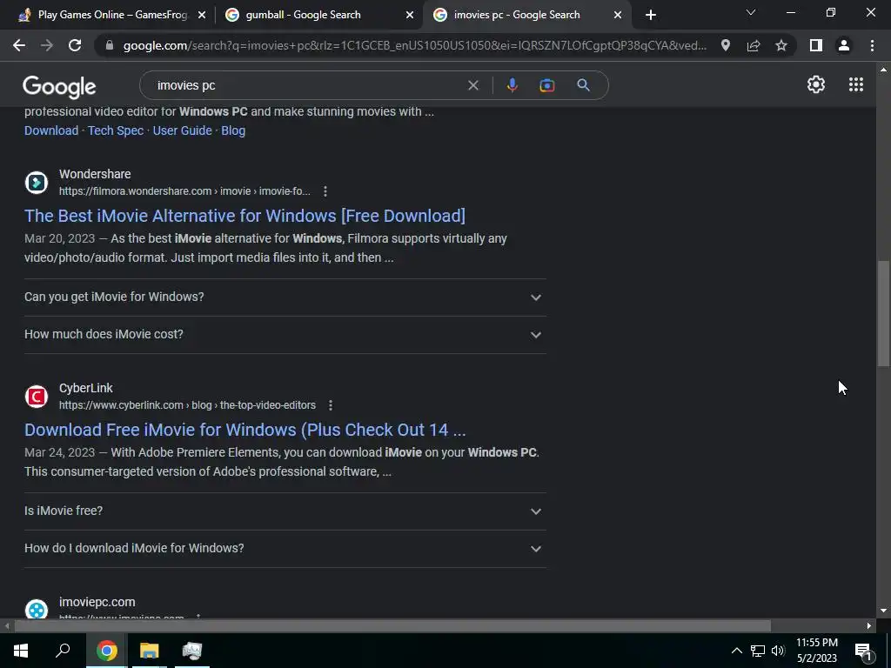Open Chrome's three-dot menu

pos(872,45)
